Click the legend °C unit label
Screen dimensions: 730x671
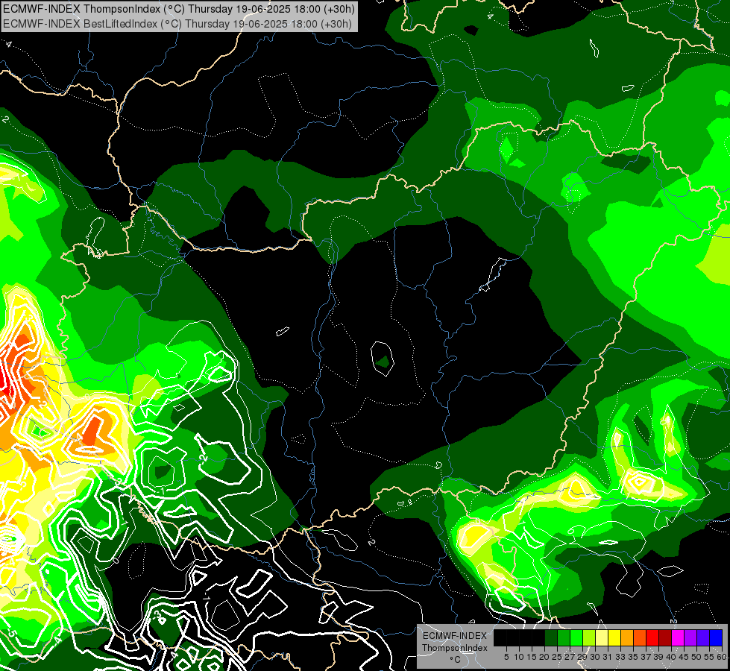click(456, 659)
